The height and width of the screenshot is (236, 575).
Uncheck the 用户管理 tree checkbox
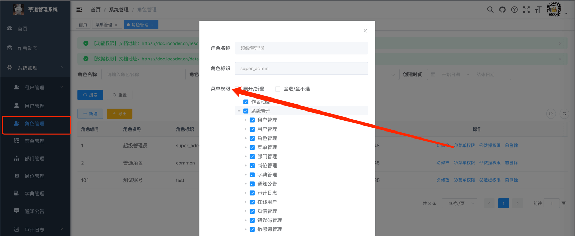click(252, 129)
